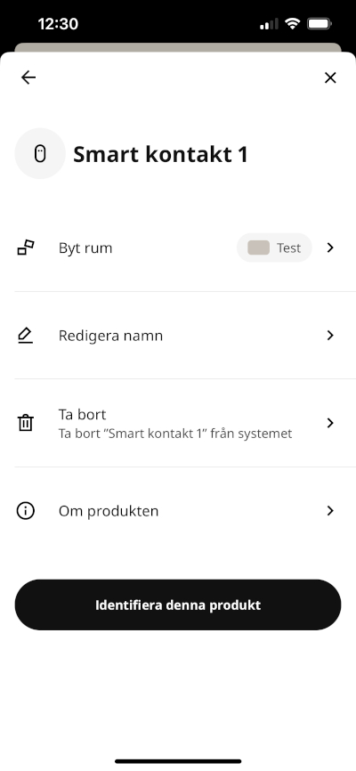Tap the back arrow icon
356x771 pixels.
[28, 77]
